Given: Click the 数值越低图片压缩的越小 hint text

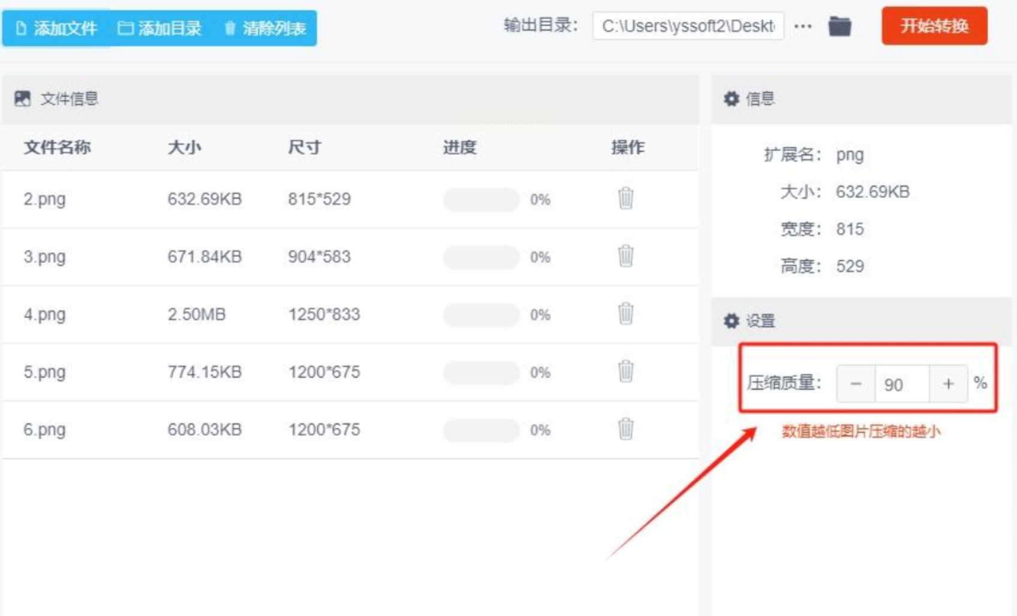Looking at the screenshot, I should point(860,431).
